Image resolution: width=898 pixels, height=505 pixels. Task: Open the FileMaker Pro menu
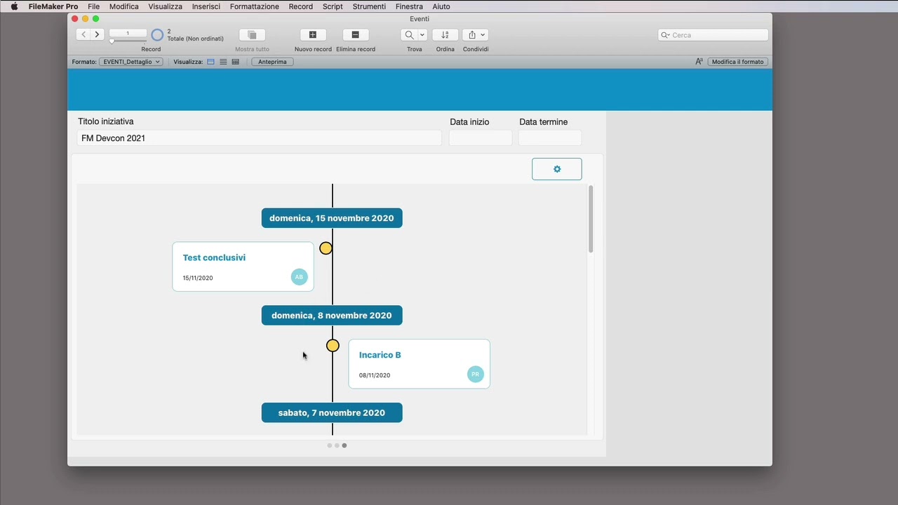click(x=53, y=6)
